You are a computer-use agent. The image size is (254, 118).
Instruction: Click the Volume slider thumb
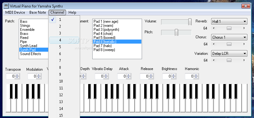tap(190, 22)
